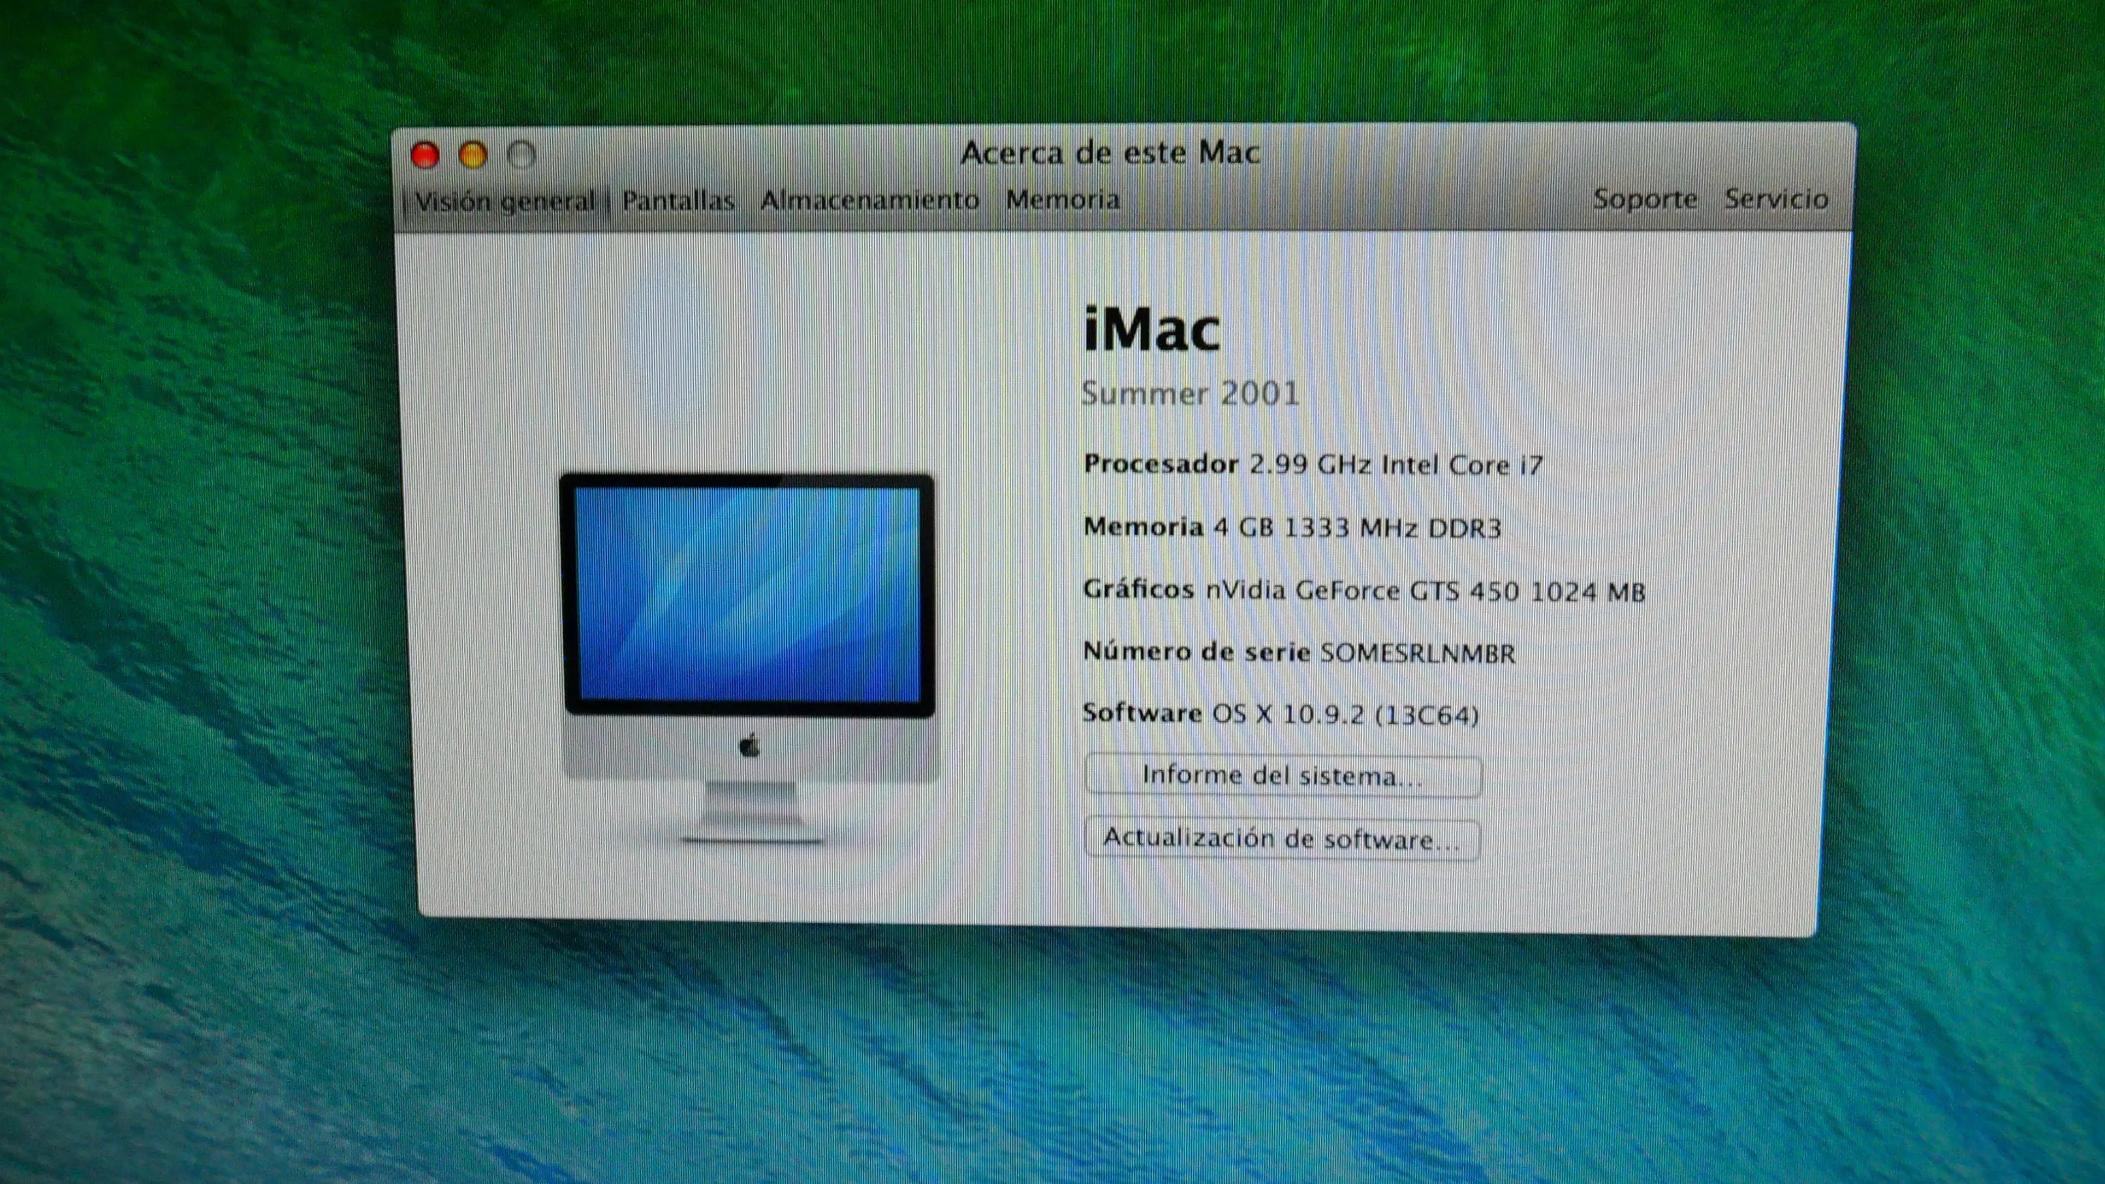The image size is (2105, 1184).
Task: Select the Memoria tab
Action: [1063, 198]
